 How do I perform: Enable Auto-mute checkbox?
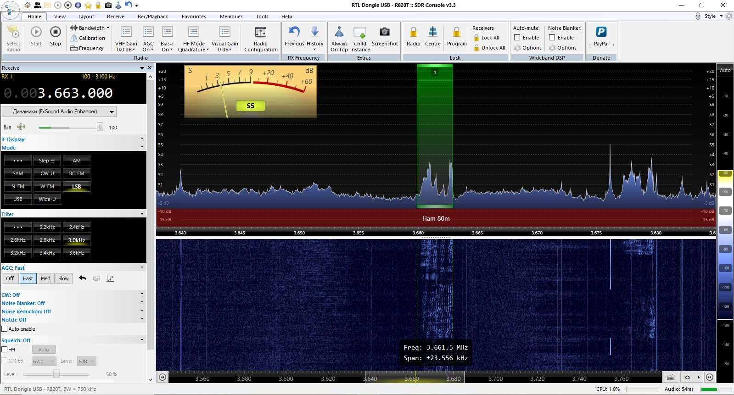point(517,38)
